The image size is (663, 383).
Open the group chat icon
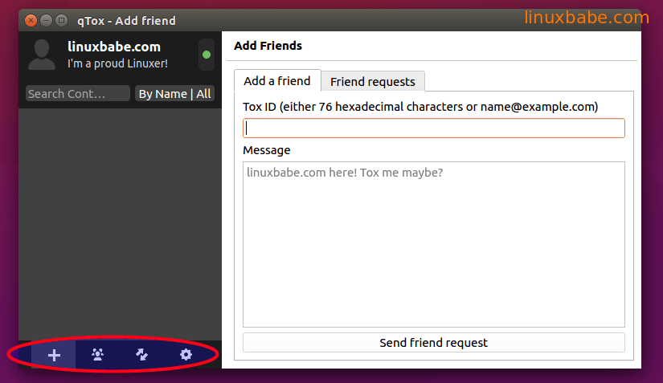(x=98, y=354)
